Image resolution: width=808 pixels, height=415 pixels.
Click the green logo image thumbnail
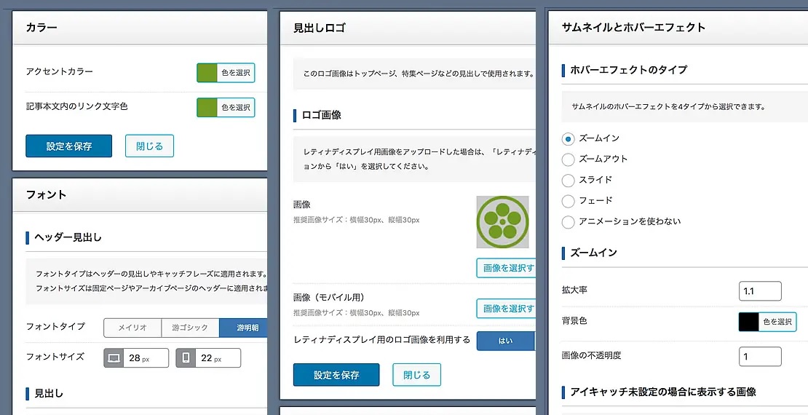(502, 222)
